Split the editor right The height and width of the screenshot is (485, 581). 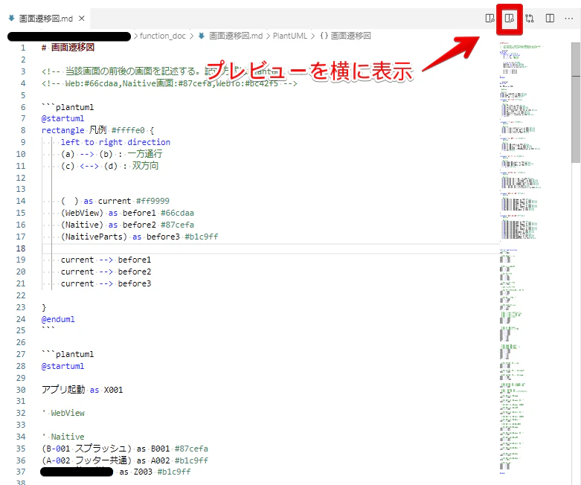point(550,18)
